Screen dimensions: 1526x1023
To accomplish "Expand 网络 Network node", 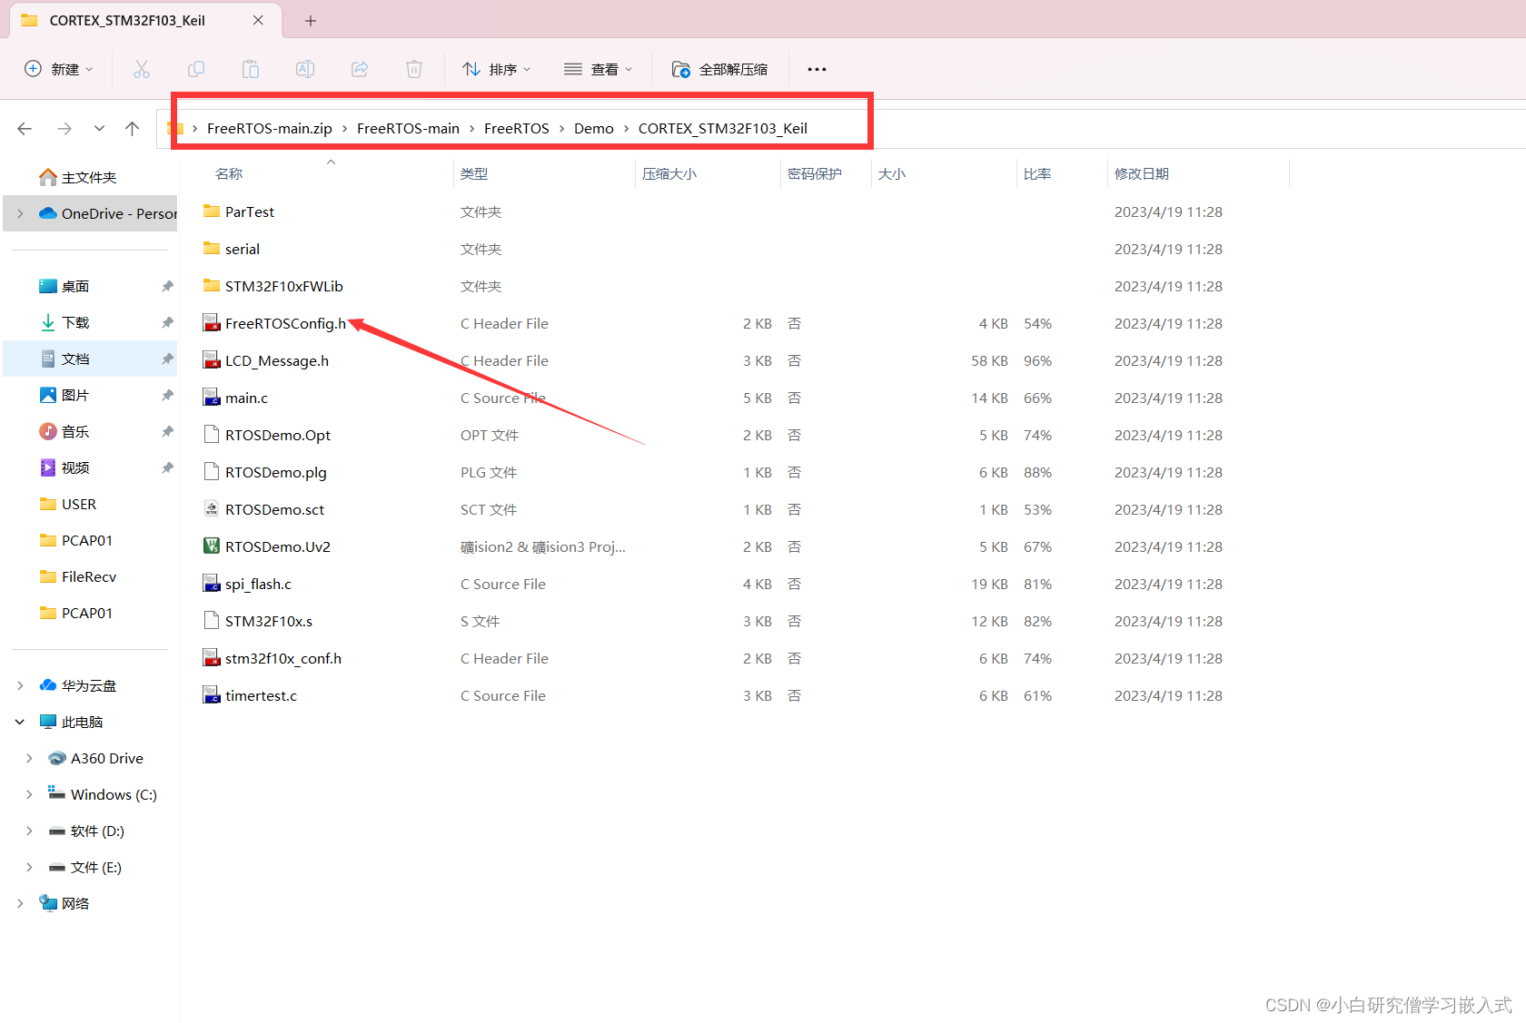I will click(x=20, y=903).
